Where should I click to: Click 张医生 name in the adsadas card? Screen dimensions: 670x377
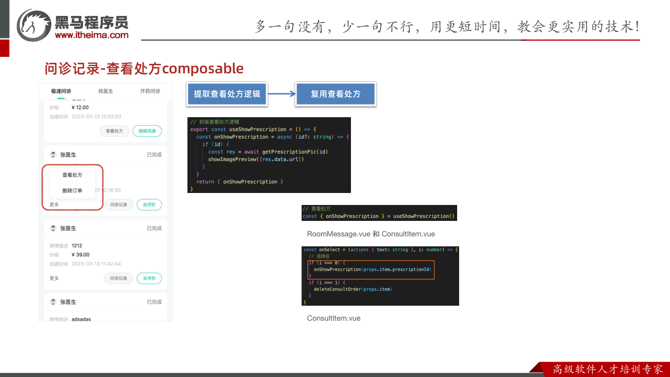point(68,302)
